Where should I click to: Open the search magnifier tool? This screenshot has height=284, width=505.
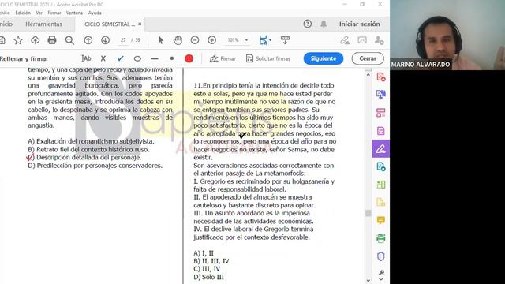[x=69, y=40]
